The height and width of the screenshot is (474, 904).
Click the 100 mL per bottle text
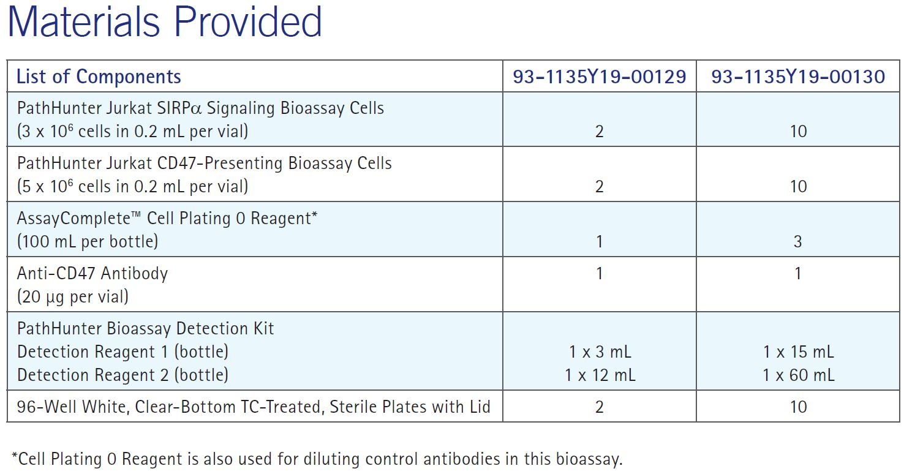coord(88,241)
